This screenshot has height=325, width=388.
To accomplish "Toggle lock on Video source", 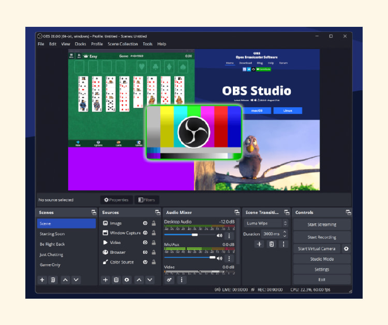I will click(154, 242).
